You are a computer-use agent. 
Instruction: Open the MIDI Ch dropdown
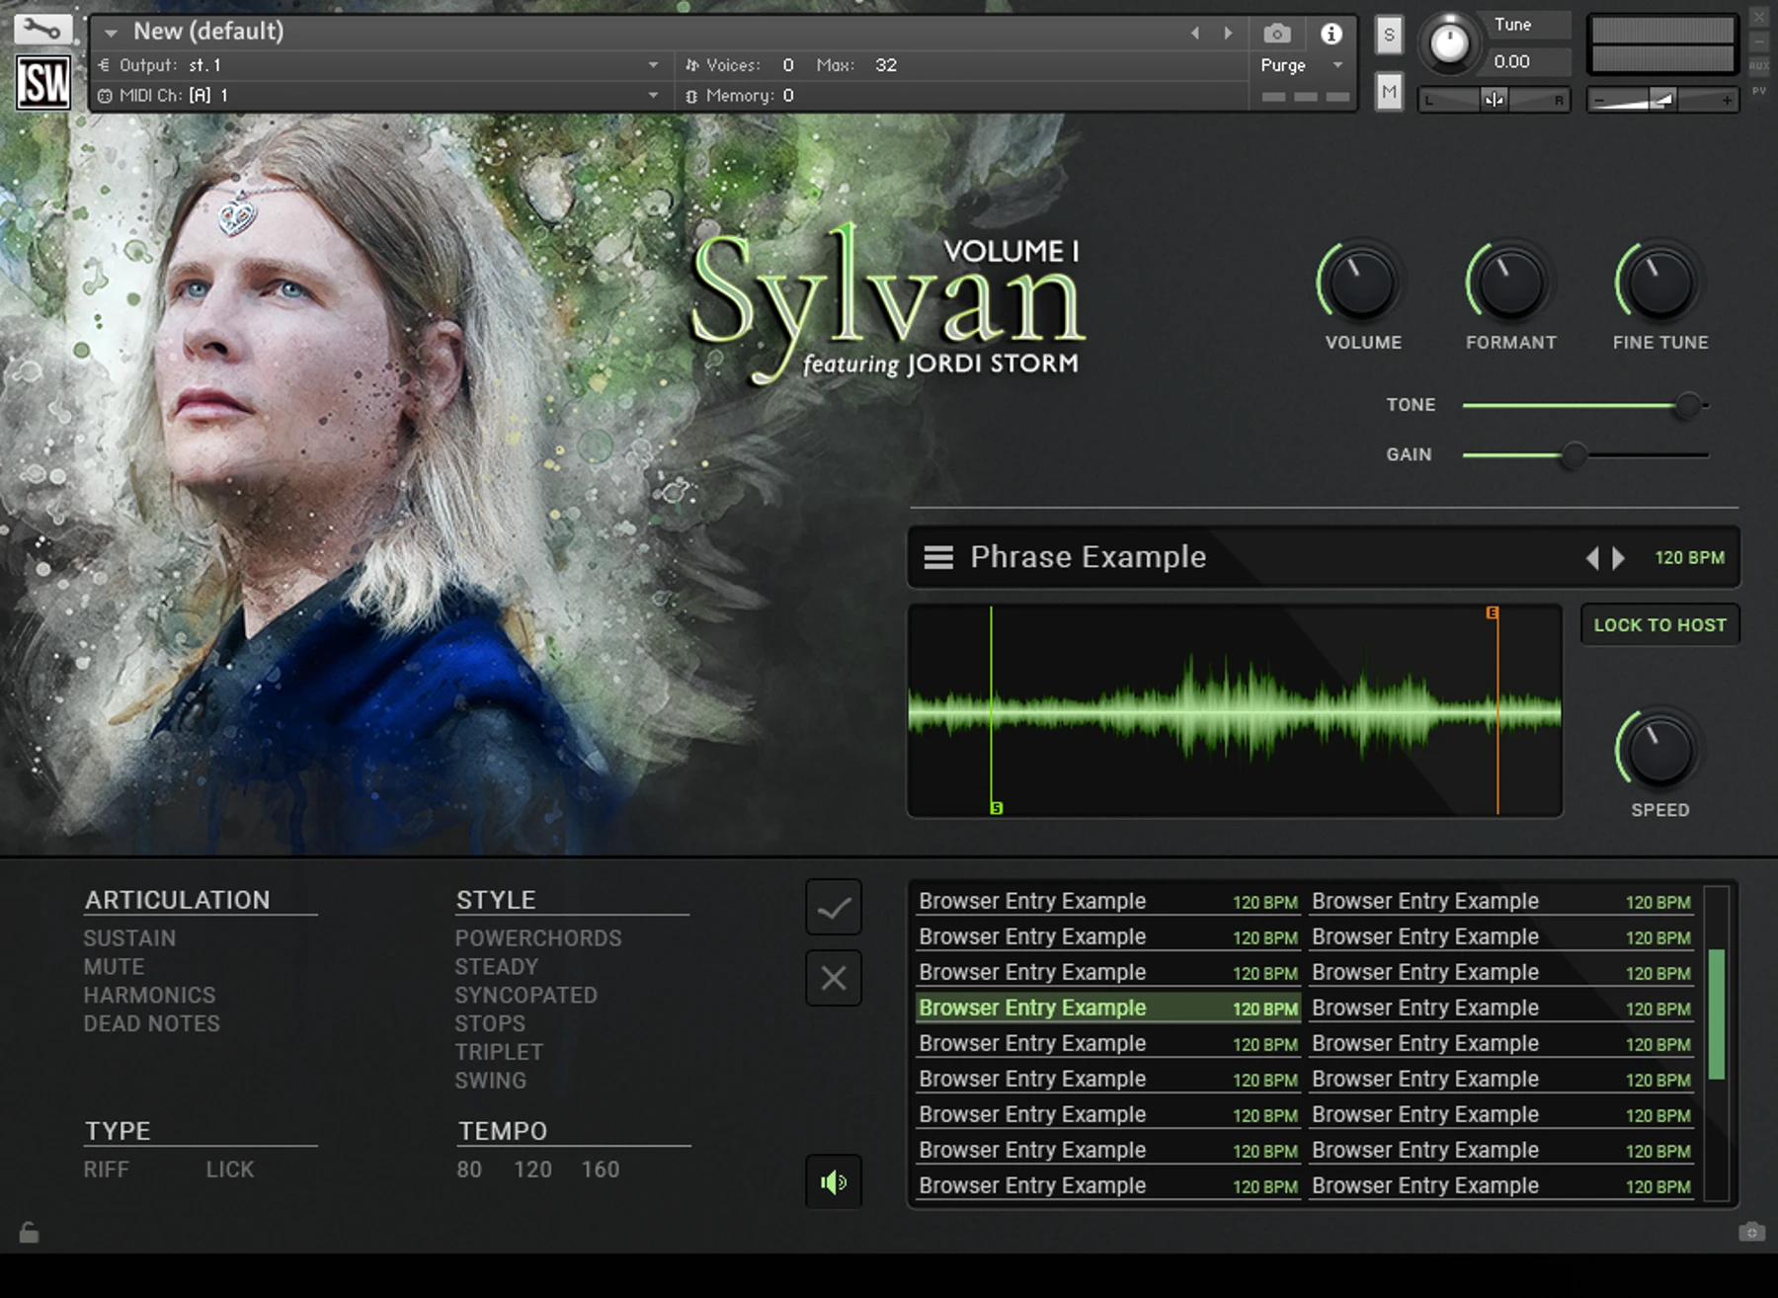[653, 96]
